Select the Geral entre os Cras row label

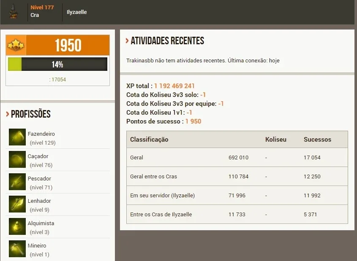153,177
